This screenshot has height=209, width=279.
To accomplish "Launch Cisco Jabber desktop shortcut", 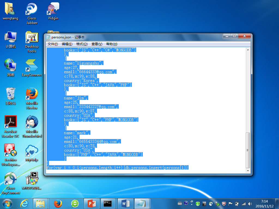I will [x=32, y=13].
